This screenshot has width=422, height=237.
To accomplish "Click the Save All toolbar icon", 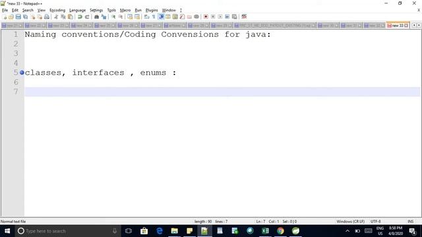I will (x=26, y=16).
